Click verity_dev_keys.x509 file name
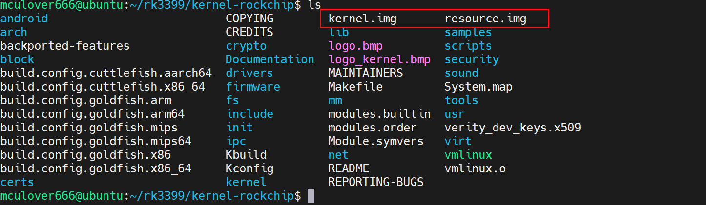This screenshot has width=706, height=205. pyautogui.click(x=513, y=128)
